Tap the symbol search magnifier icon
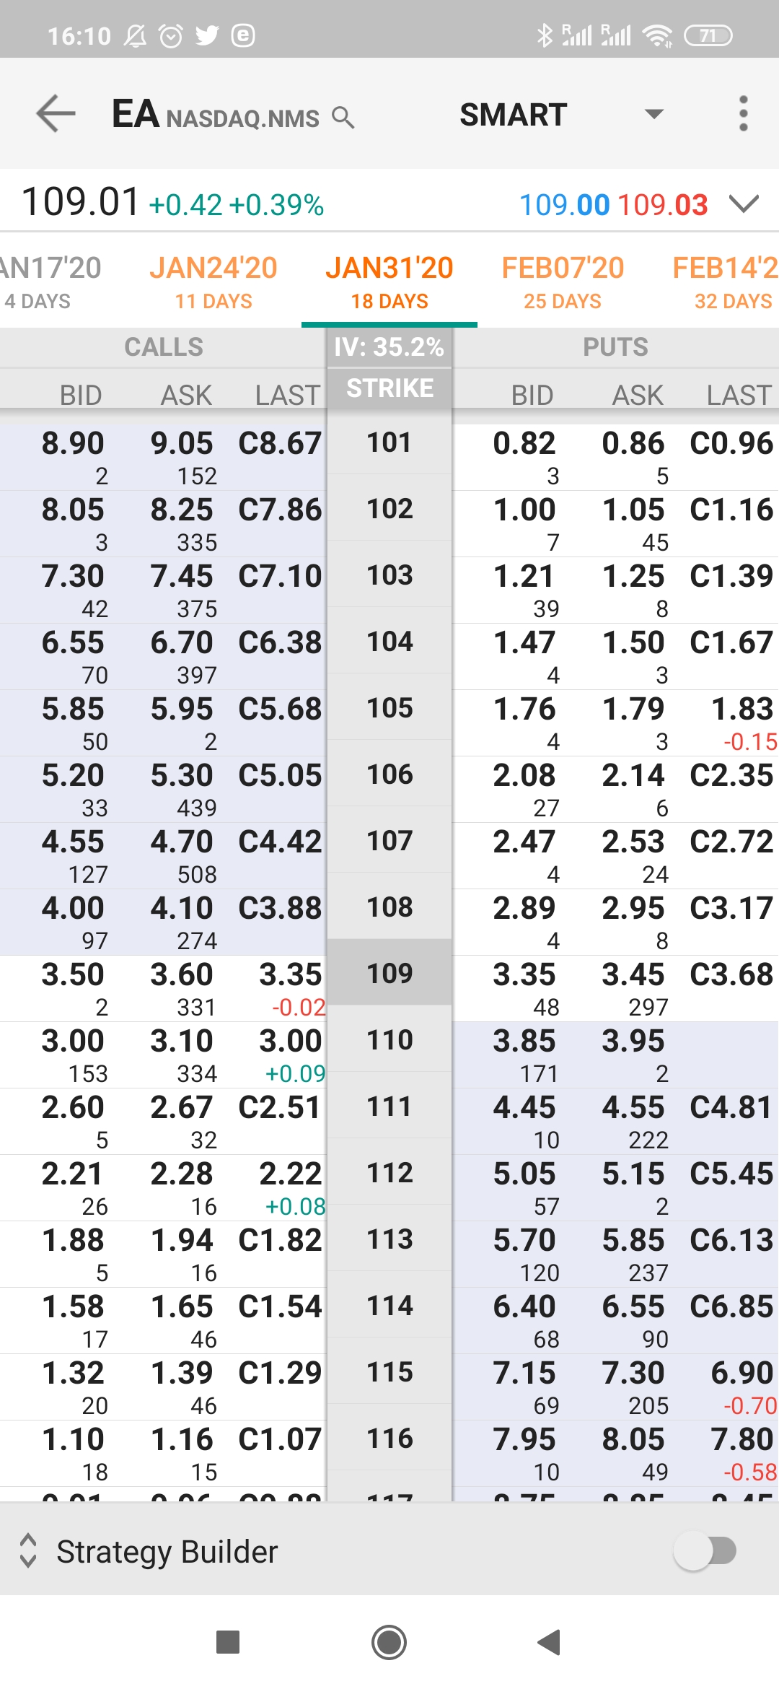 click(343, 117)
